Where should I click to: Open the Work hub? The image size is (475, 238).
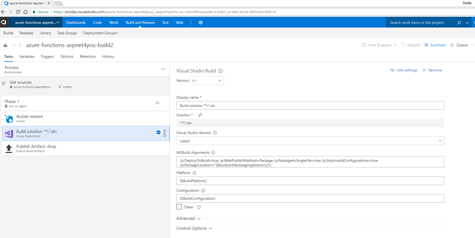pos(114,22)
